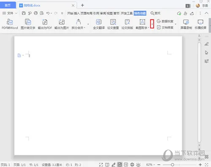Image resolution: width=211 pixels, height=167 pixels.
Task: Zoom in with the plus button
Action: [200, 164]
